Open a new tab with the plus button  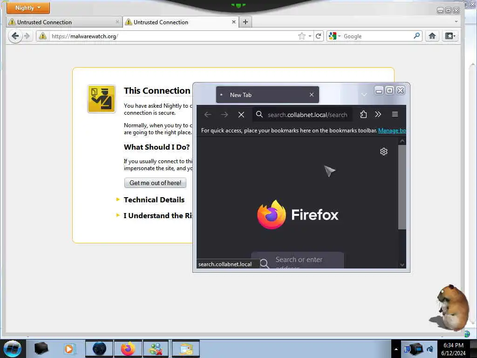click(x=245, y=22)
